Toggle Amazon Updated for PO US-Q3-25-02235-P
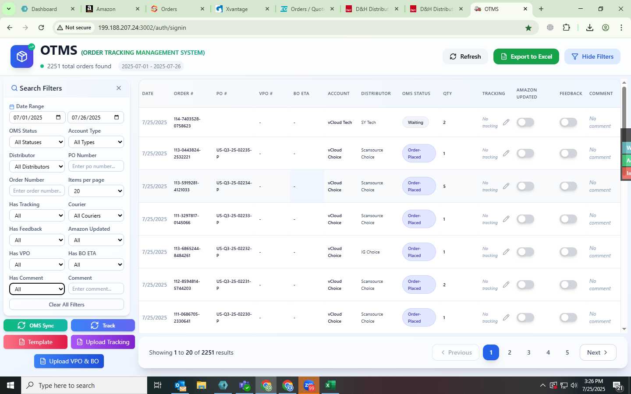Image resolution: width=631 pixels, height=394 pixels. pos(525,153)
